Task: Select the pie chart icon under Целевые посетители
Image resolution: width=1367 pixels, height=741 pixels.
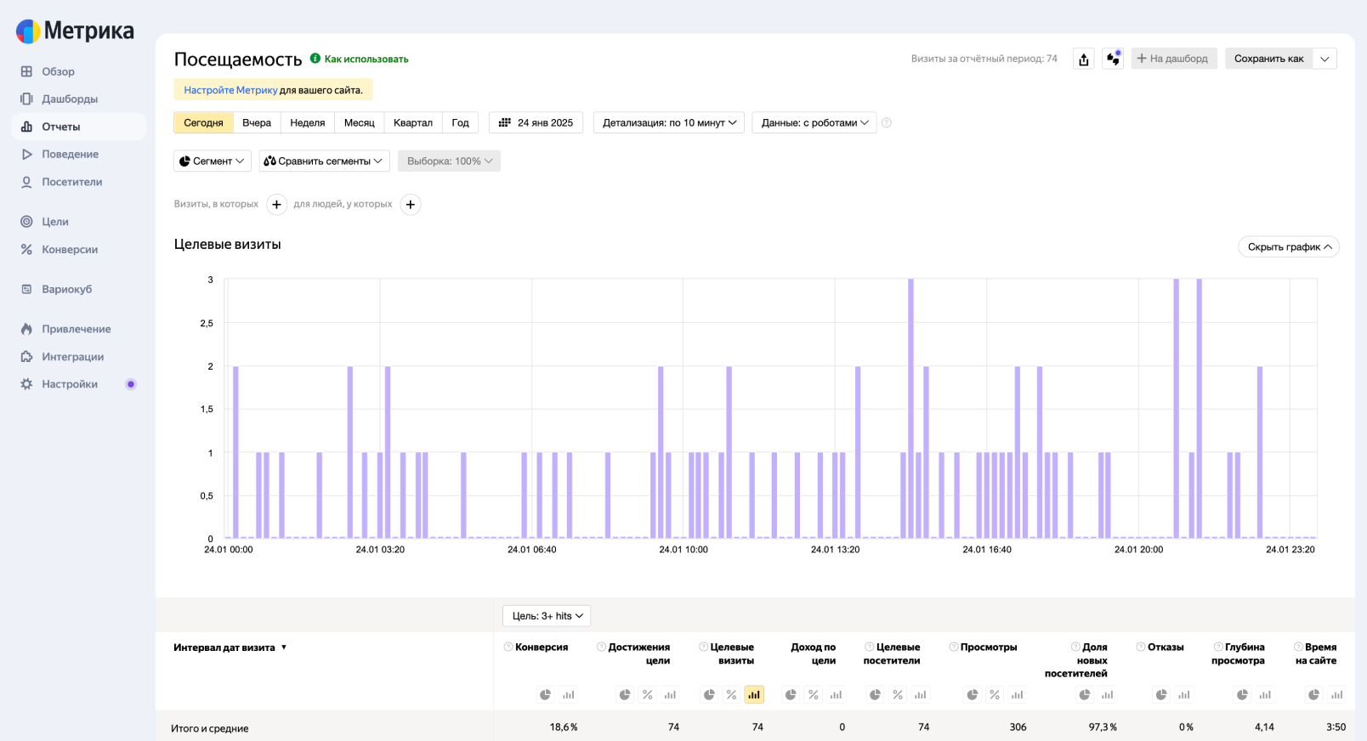Action: pos(875,695)
